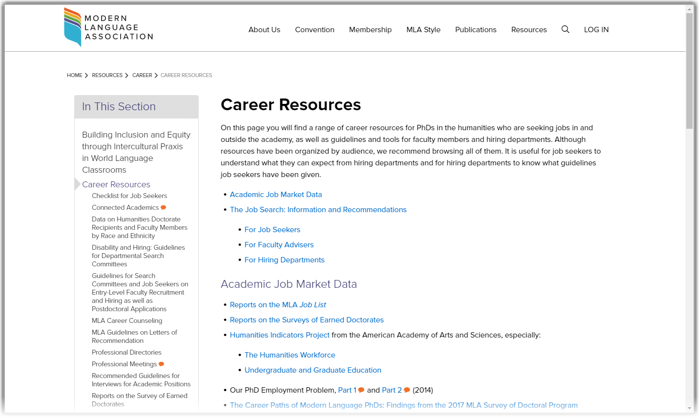
Task: Click the chevron after CAREER breadcrumb
Action: click(x=156, y=76)
